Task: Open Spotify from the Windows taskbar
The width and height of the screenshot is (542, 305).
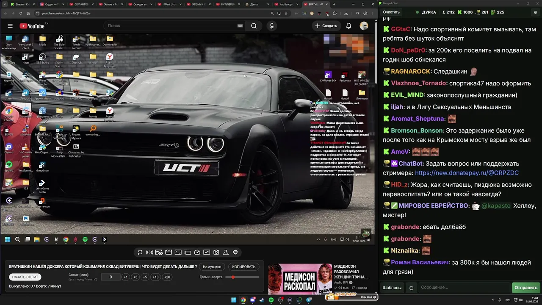Action: (271, 300)
